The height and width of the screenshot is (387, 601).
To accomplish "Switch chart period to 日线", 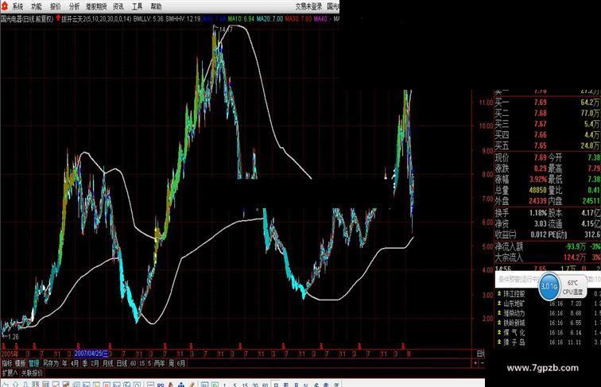I will [x=122, y=363].
